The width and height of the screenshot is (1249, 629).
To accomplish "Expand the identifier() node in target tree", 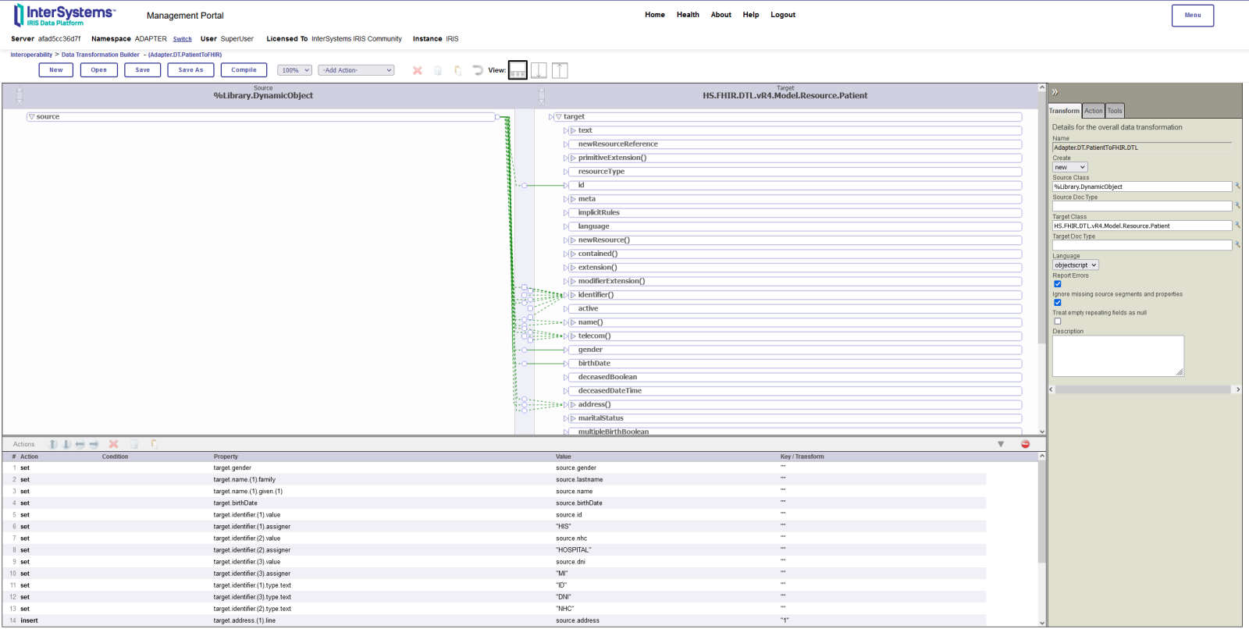I will pyautogui.click(x=572, y=295).
